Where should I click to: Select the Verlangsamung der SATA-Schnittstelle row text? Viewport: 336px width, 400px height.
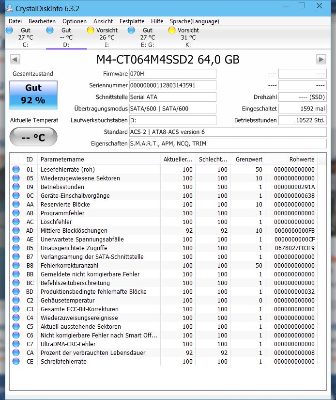coord(92,256)
